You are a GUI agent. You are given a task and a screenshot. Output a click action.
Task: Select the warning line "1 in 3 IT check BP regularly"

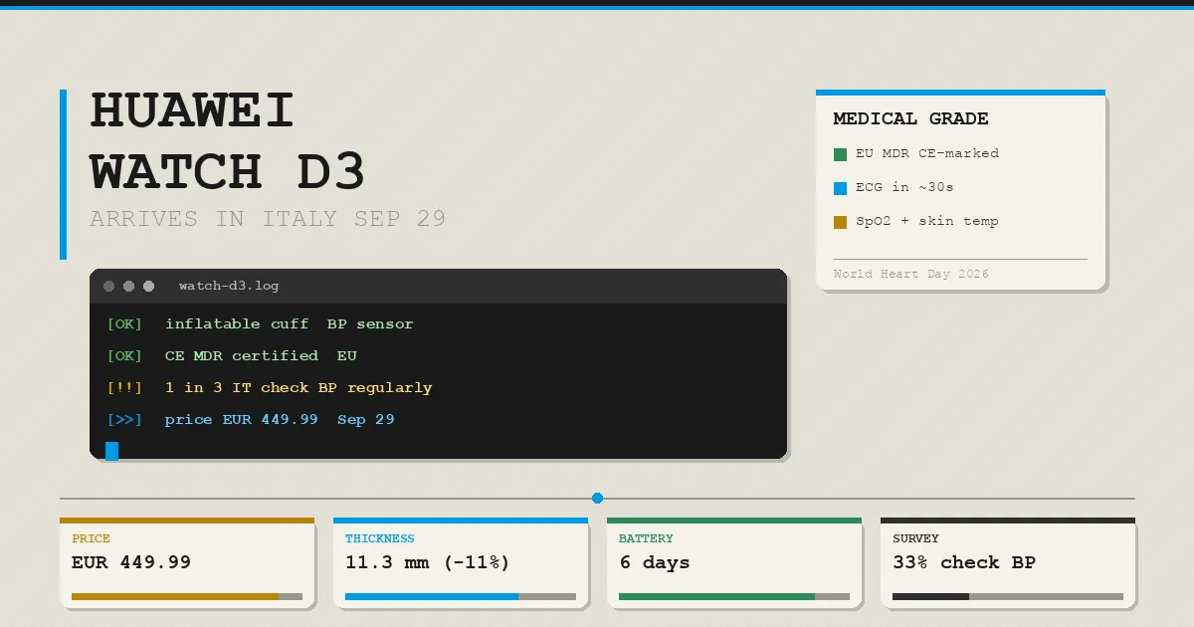298,388
